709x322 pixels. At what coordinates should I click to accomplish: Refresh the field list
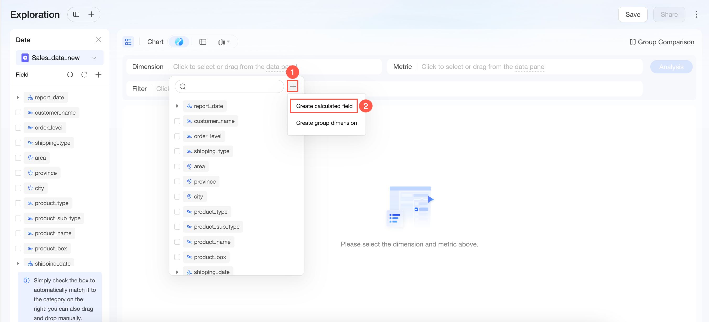[x=84, y=74]
